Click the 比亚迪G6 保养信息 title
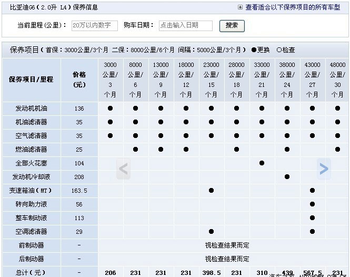Image resolution: width=350 pixels, height=277 pixels. pyautogui.click(x=54, y=7)
